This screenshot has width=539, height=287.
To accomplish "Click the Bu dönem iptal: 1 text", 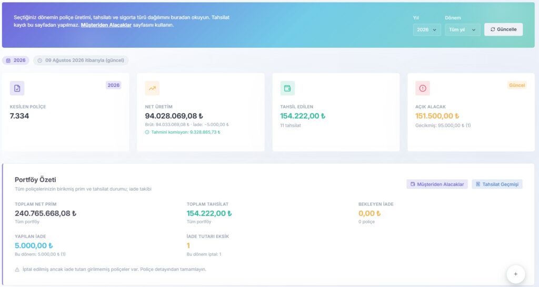I will (x=204, y=254).
